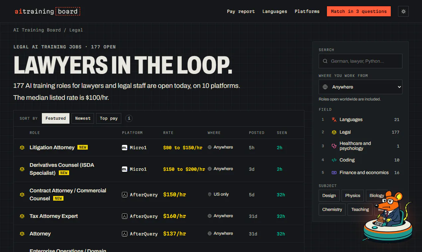Click the Legal breadcrumb item

(76, 30)
